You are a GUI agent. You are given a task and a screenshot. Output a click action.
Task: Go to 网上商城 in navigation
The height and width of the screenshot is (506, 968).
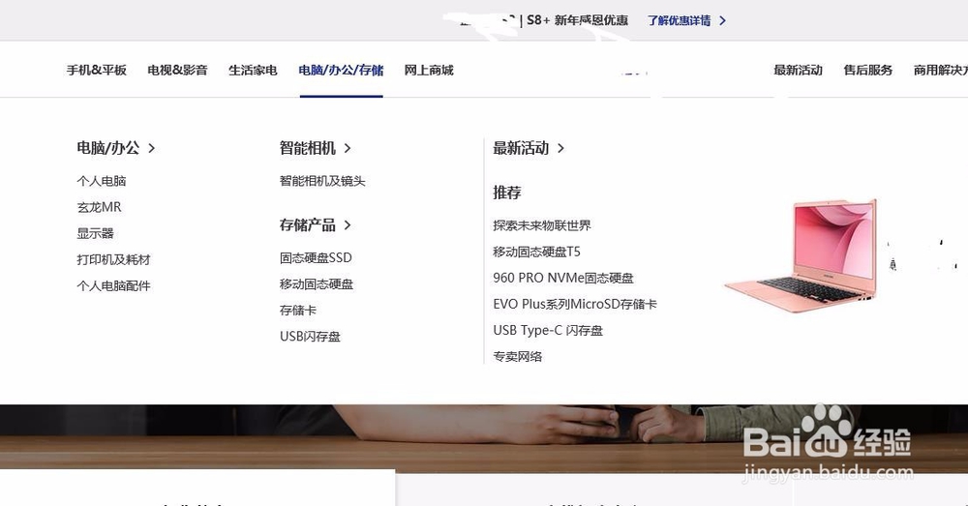pyautogui.click(x=429, y=71)
